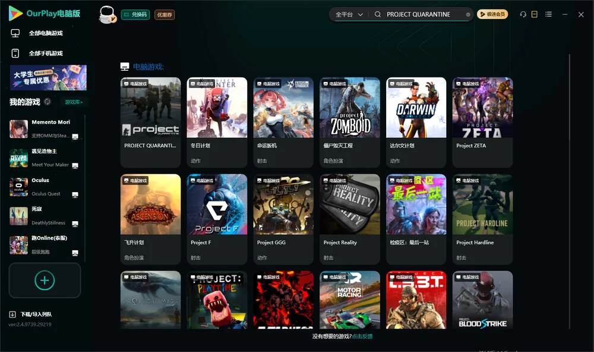Open the red demon artwork game card

[x=283, y=300]
